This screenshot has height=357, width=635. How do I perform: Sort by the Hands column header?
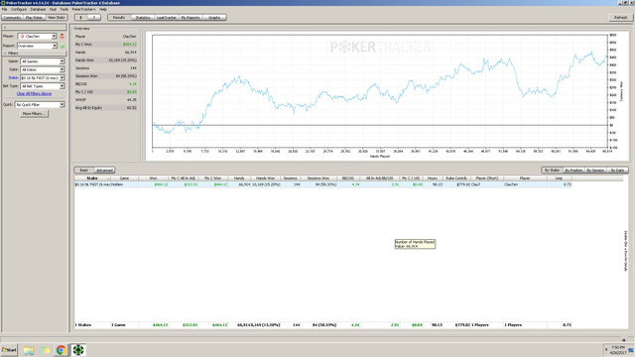239,178
